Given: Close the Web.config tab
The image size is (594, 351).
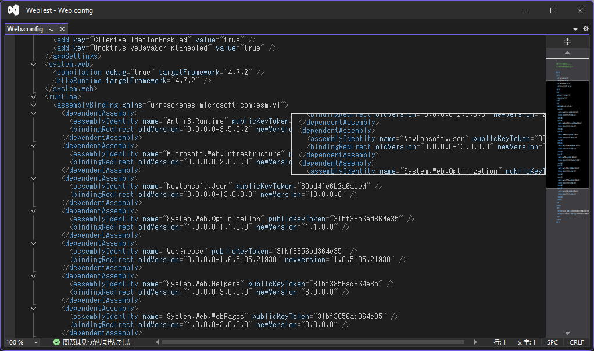Looking at the screenshot, I should coord(62,29).
